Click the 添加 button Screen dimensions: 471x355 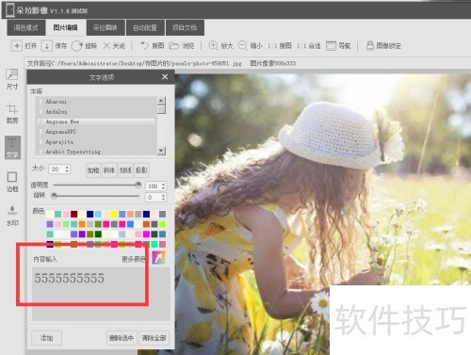(46, 338)
